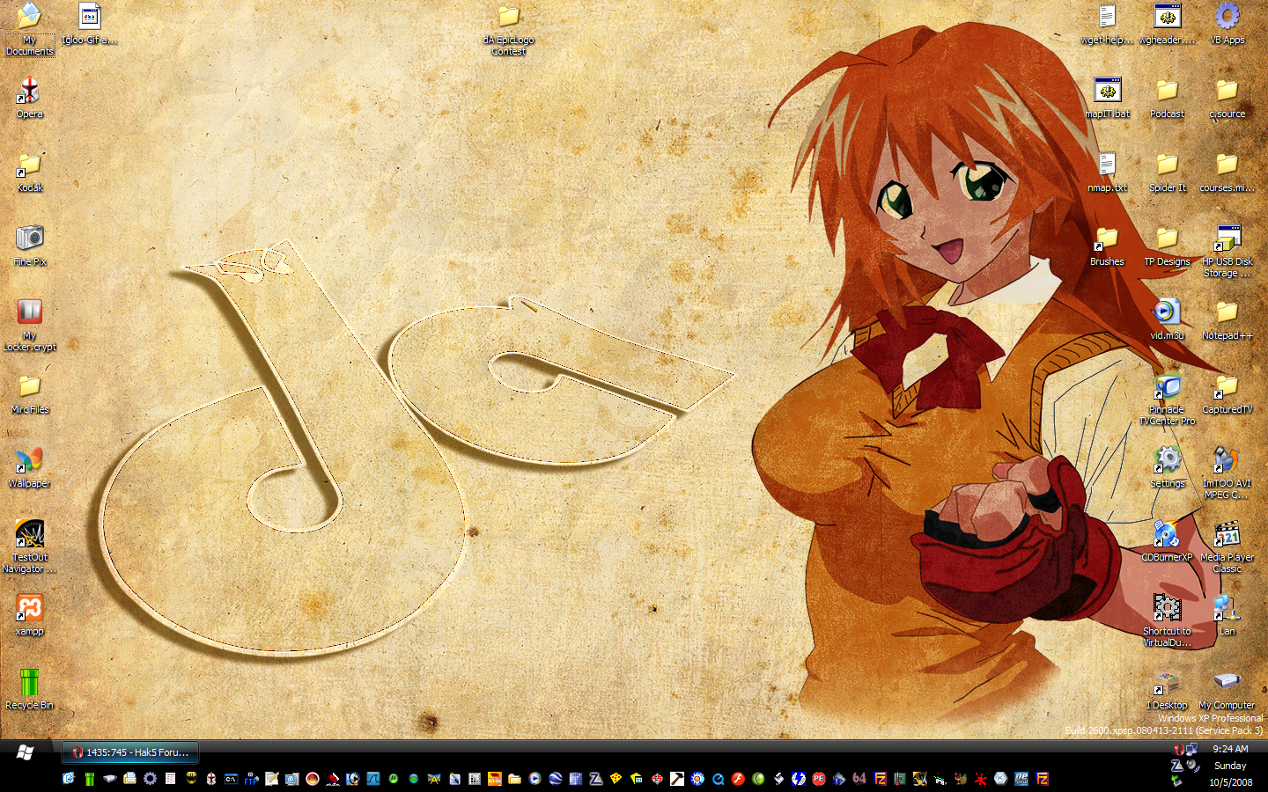Screen dimensions: 1268x792
Task: Open the Lan network shortcut
Action: pos(1227,615)
